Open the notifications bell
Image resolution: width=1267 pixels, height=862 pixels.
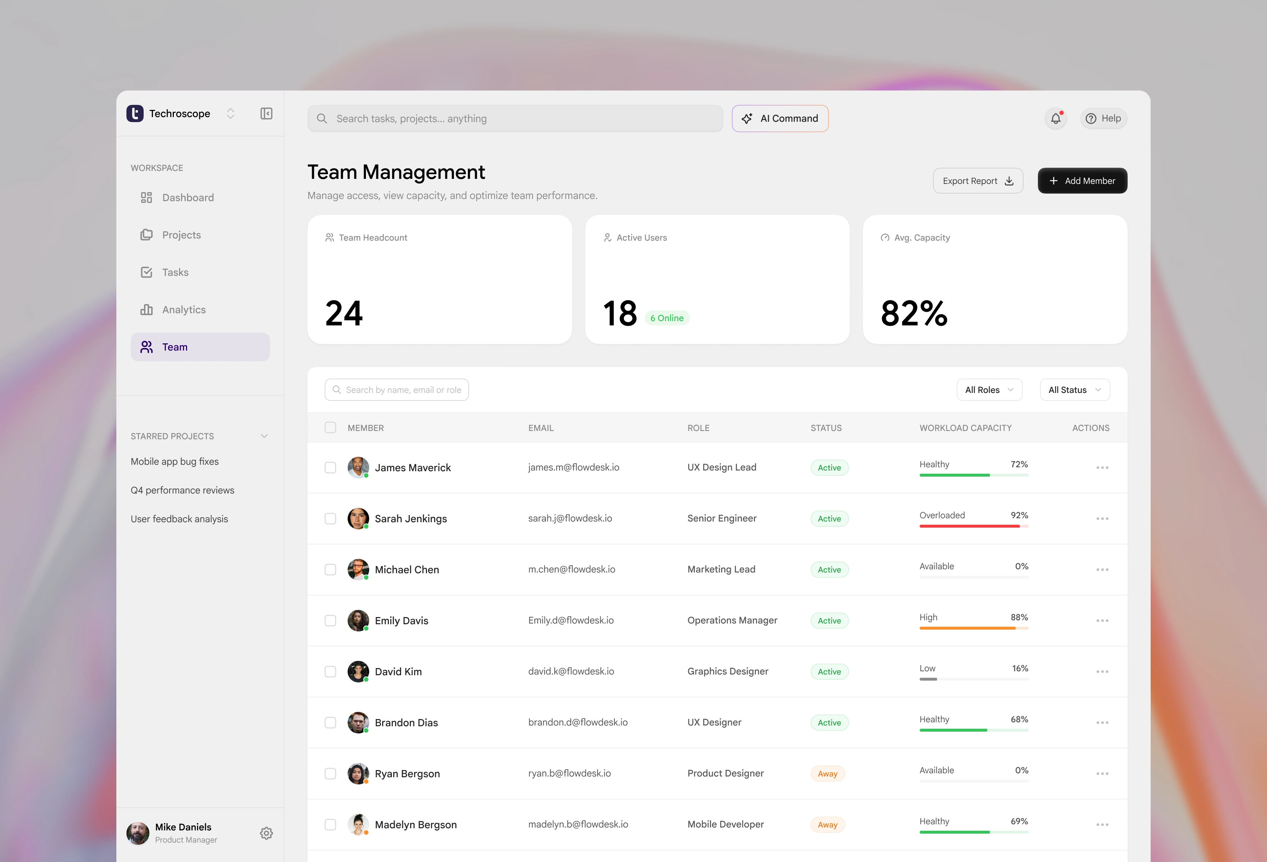pos(1055,118)
